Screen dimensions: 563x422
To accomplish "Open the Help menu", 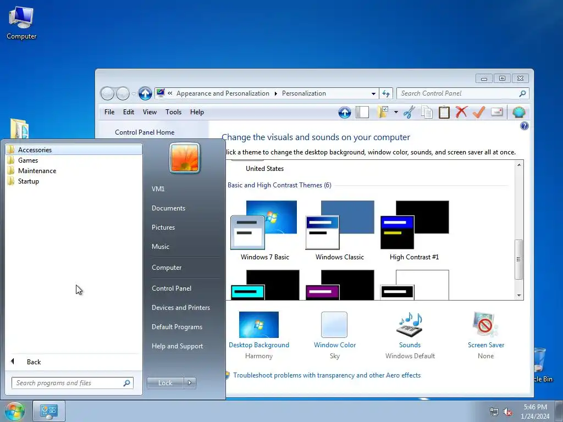I will pos(197,112).
